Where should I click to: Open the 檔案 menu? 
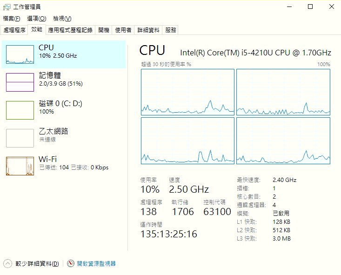[x=12, y=19]
